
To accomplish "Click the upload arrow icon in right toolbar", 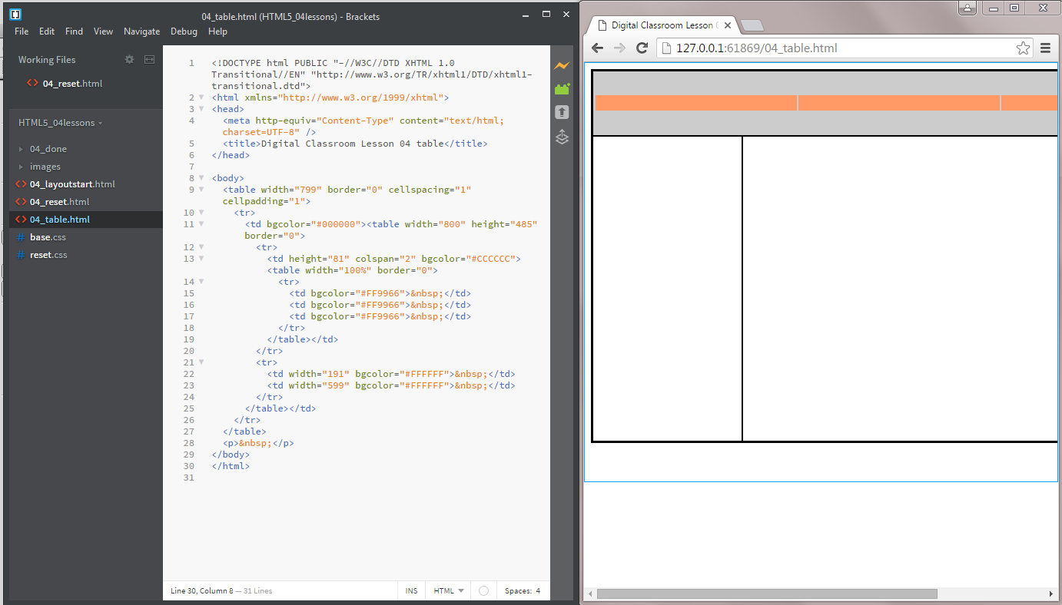I will pos(562,112).
